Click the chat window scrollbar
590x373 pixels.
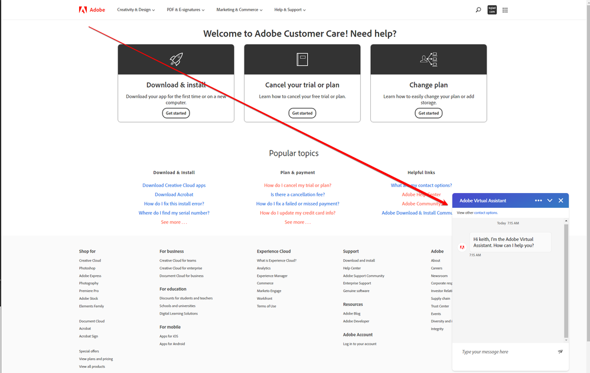tap(566, 280)
